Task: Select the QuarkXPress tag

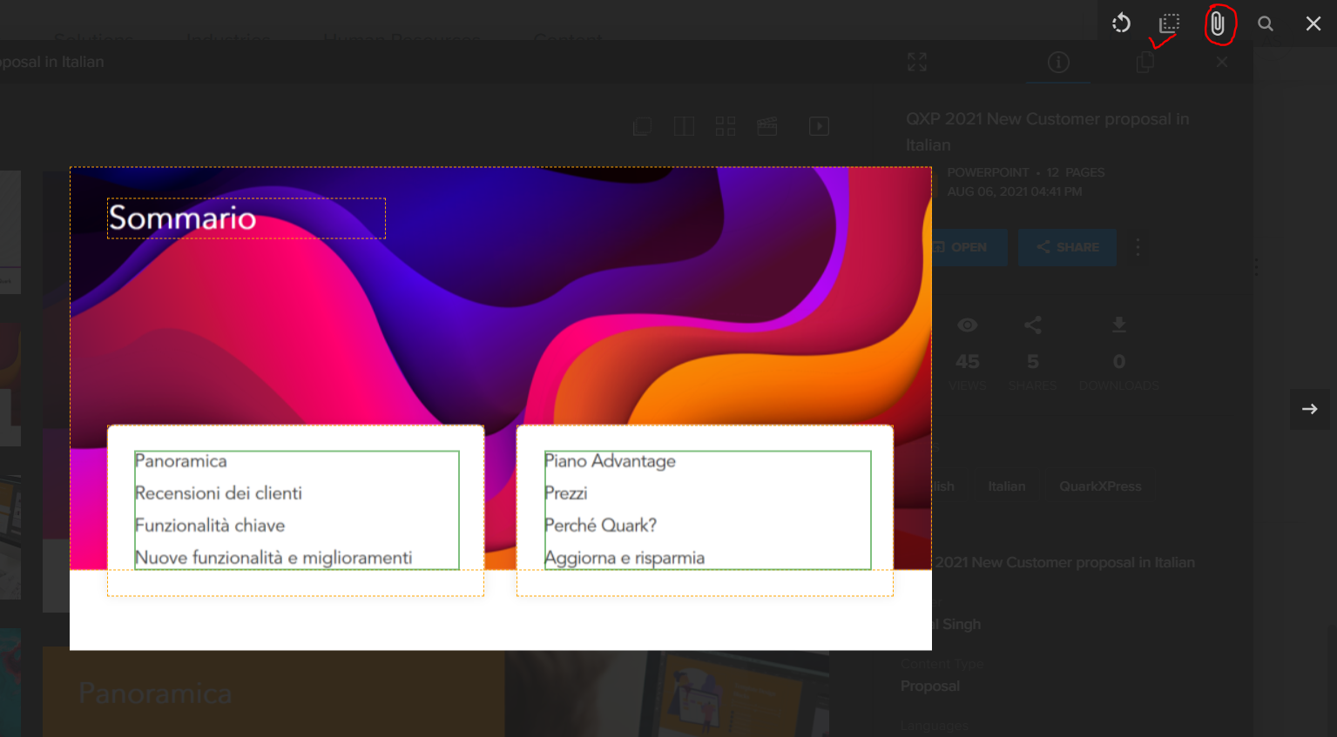Action: 1100,486
